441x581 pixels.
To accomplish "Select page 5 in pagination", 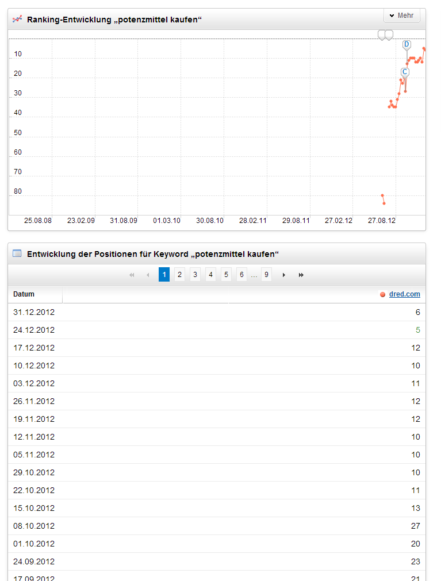I will pyautogui.click(x=226, y=275).
